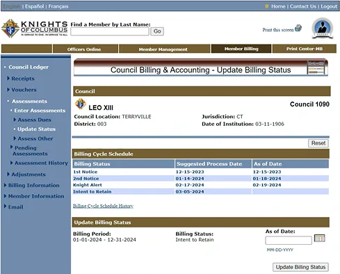Click the 2nd Notice billing status row
Image resolution: width=340 pixels, height=274 pixels.
tap(201, 179)
